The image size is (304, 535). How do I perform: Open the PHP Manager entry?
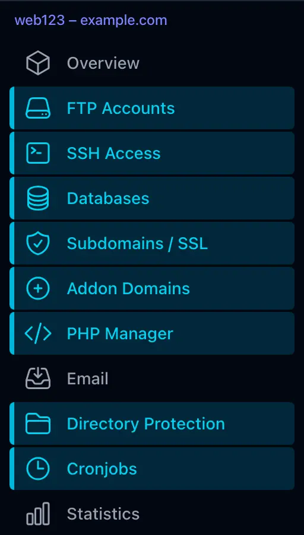tap(152, 333)
